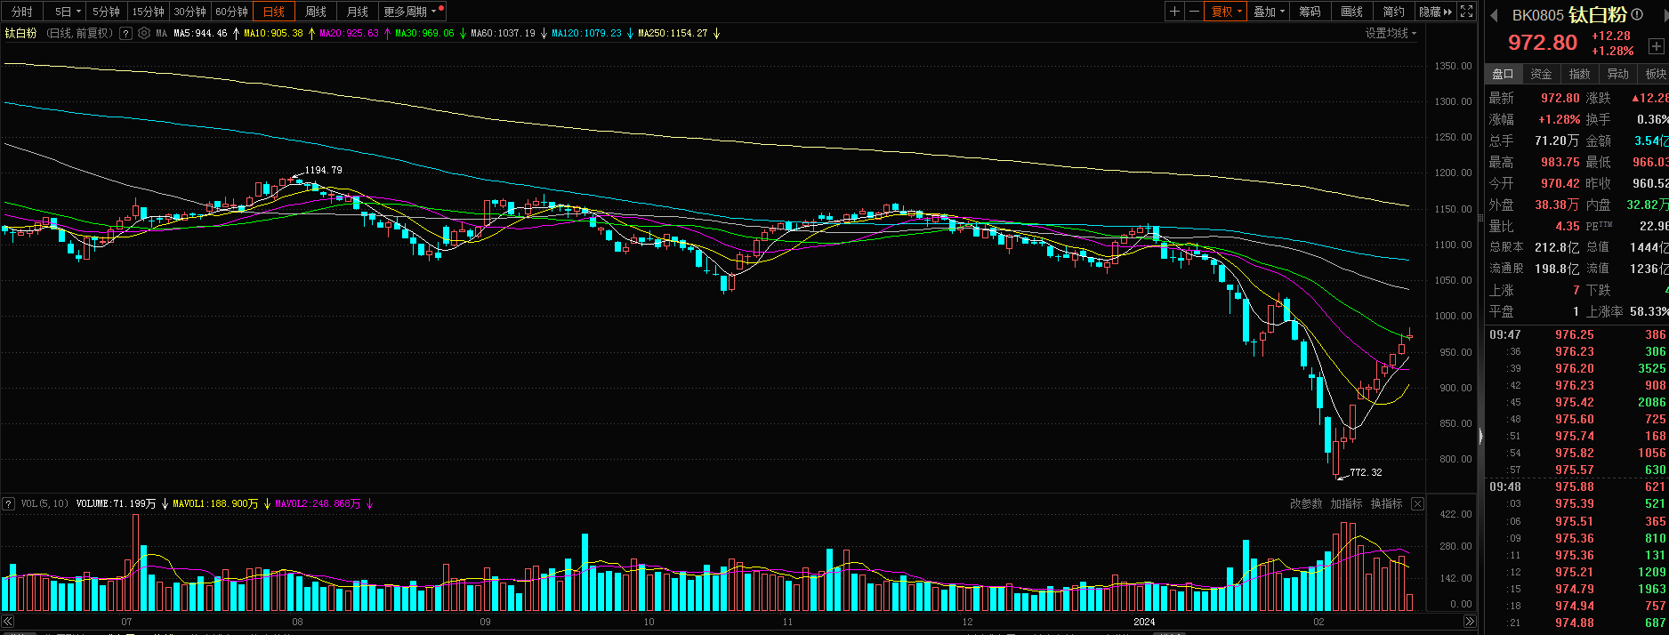Screen dimensions: 1669x635
Task: Toggle the 筹码 chip distribution display
Action: click(x=1310, y=12)
